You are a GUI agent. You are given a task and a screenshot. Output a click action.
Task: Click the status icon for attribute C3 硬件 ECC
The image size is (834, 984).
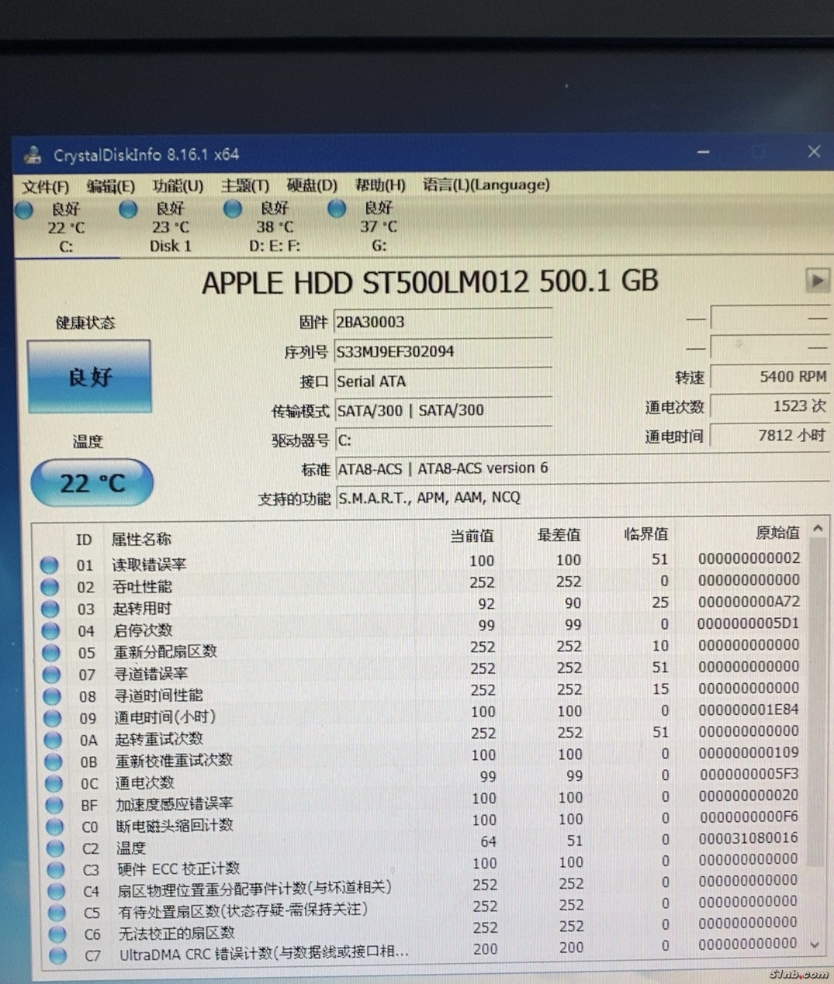coord(55,869)
